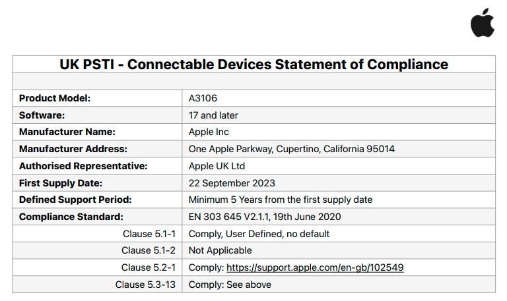Image resolution: width=507 pixels, height=301 pixels.
Task: Click the Manufacturer Address label
Action: (73, 149)
